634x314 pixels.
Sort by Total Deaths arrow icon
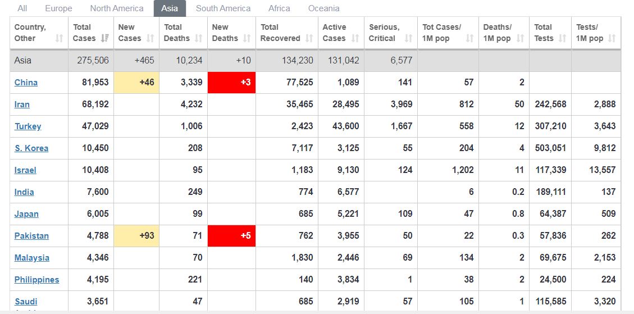click(198, 38)
